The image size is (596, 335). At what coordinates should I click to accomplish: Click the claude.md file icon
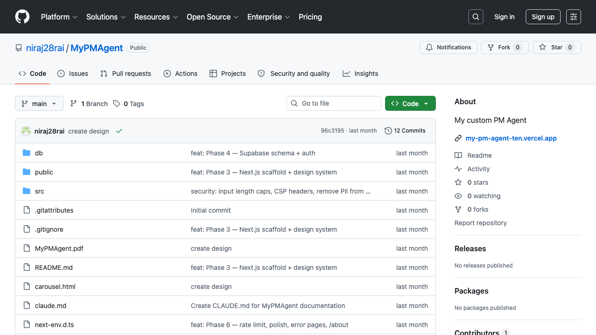click(x=27, y=306)
